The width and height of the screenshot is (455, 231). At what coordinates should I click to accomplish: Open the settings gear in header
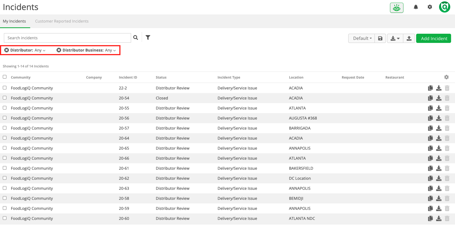click(430, 7)
